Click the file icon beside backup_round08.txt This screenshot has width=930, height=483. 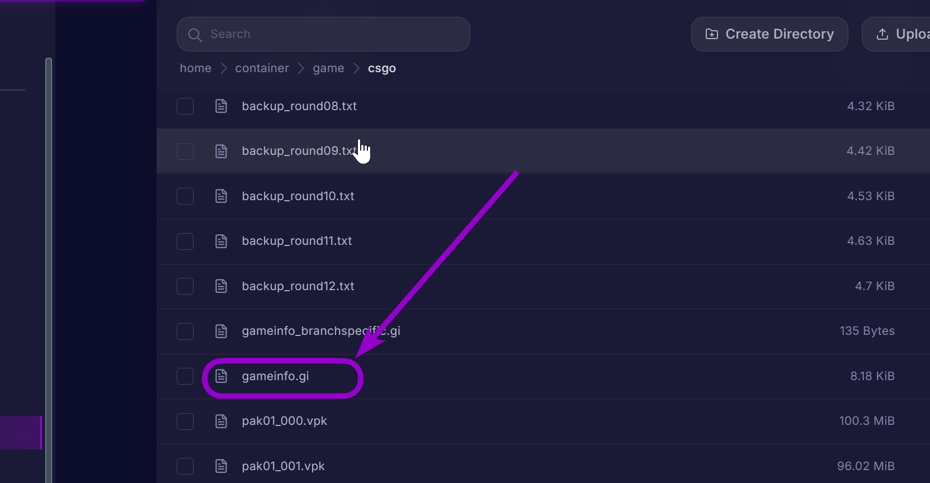221,106
